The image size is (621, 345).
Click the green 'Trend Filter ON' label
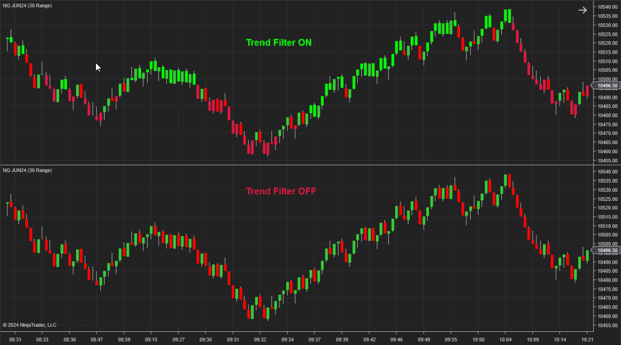(279, 43)
